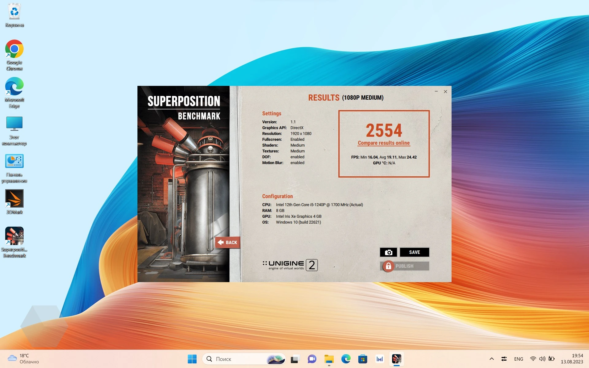This screenshot has height=368, width=589.
Task: Expand the hidden tray icons chevron
Action: tap(491, 359)
